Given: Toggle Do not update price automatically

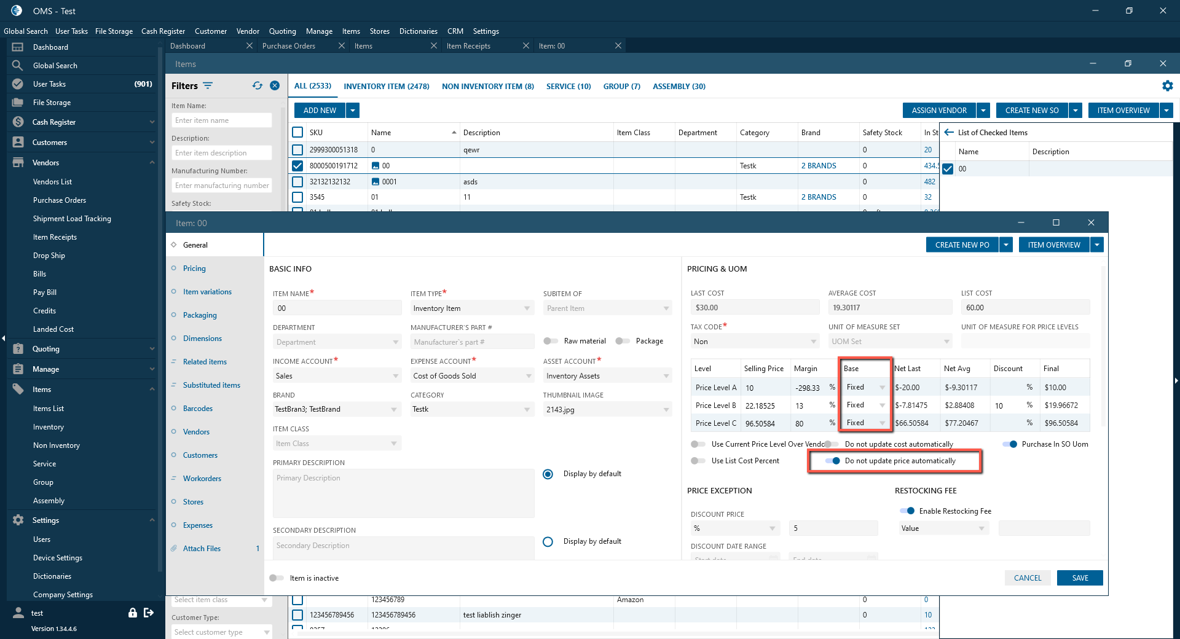Looking at the screenshot, I should [x=833, y=461].
